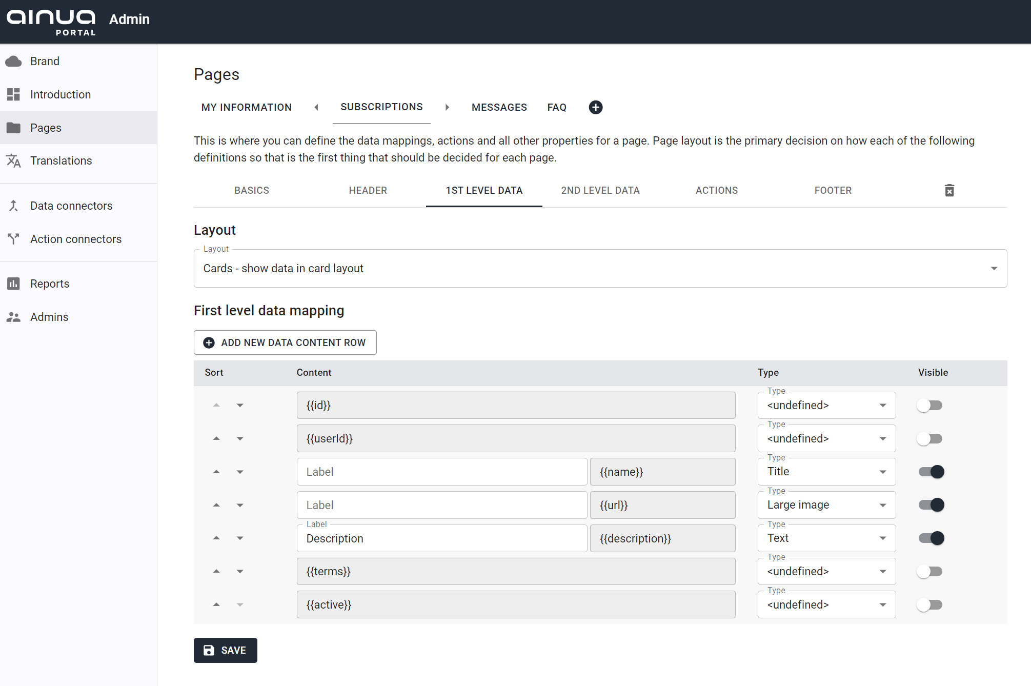Move {{description}} row down
Image resolution: width=1031 pixels, height=686 pixels.
pyautogui.click(x=240, y=538)
